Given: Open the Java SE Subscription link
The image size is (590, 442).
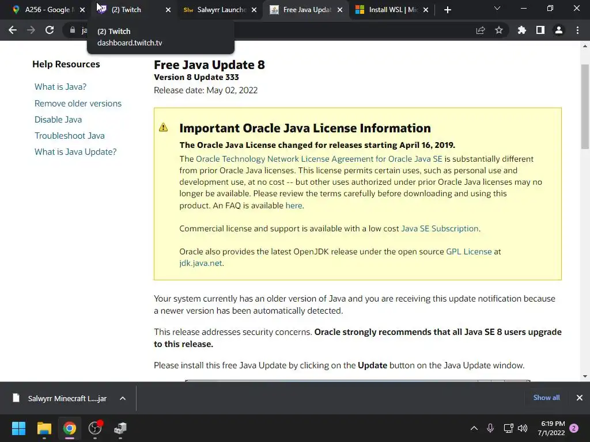Looking at the screenshot, I should click(440, 228).
